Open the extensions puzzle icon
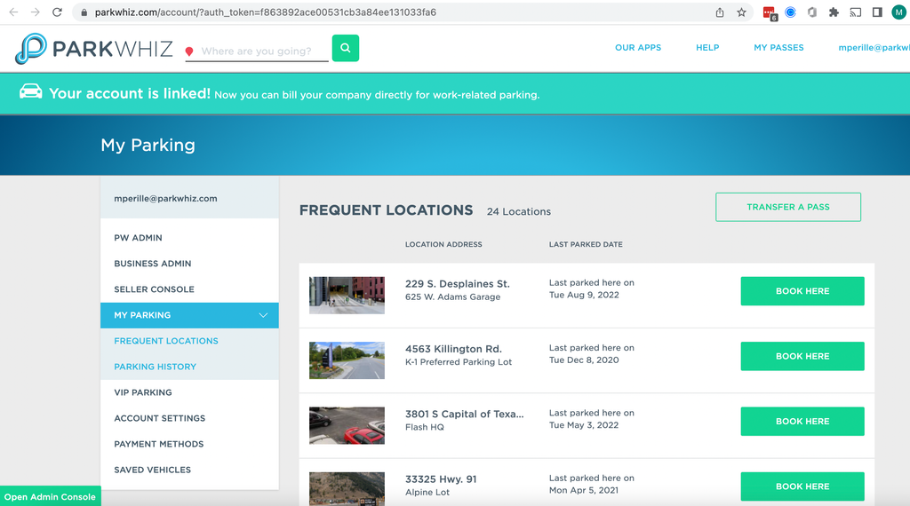Screen dimensions: 910x506 click(834, 12)
